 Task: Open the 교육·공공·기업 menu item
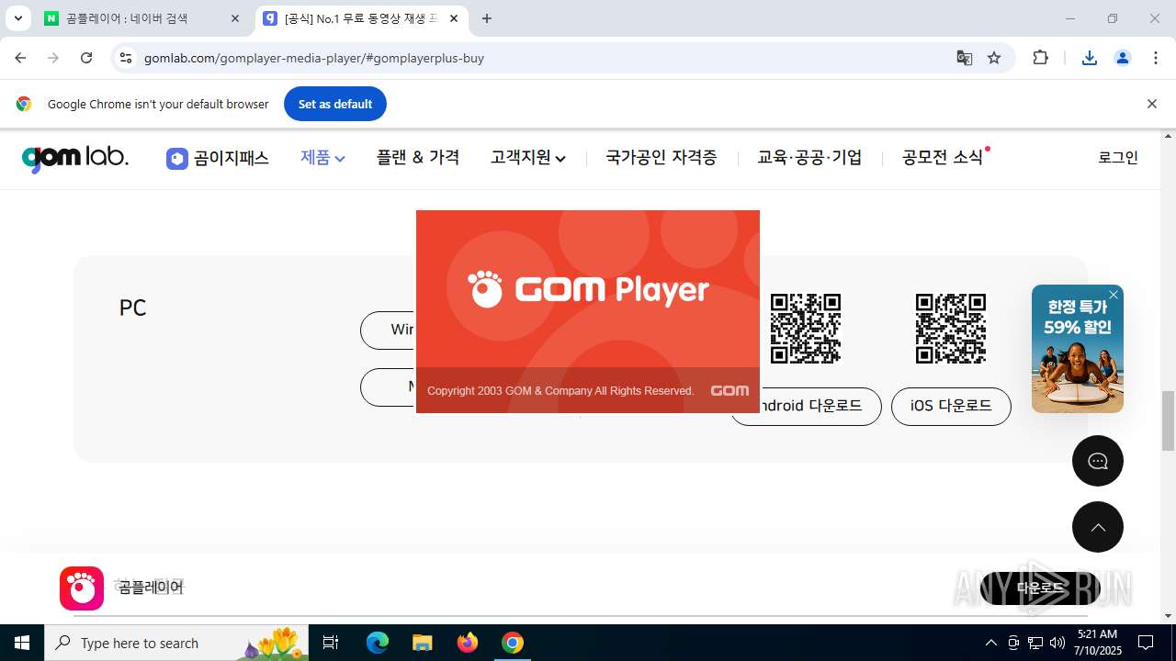coord(809,158)
